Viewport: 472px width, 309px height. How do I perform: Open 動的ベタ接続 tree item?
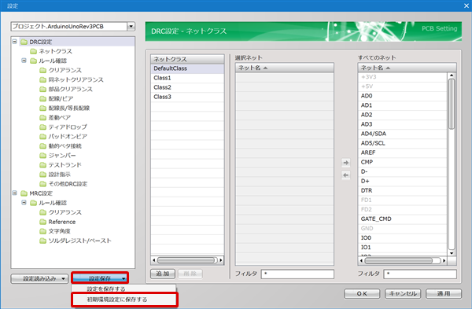(x=65, y=146)
